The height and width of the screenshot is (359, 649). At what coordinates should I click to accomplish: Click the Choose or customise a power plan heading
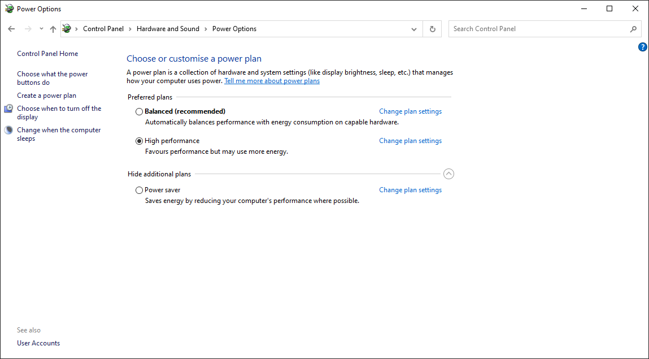194,59
